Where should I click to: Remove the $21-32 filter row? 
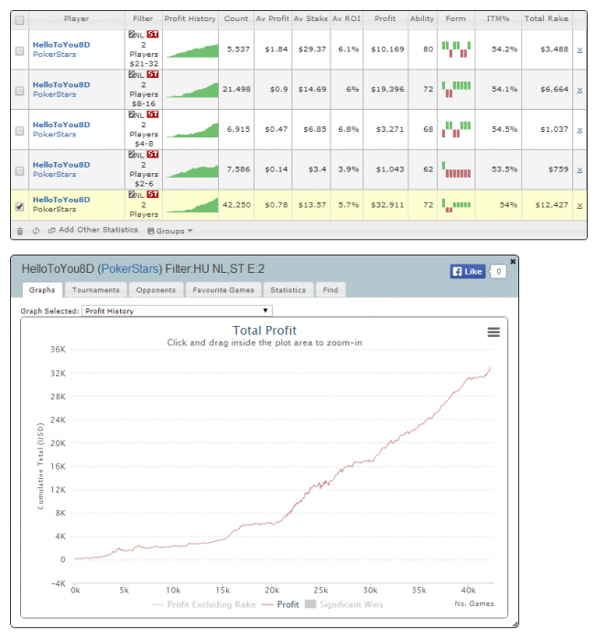tap(580, 50)
